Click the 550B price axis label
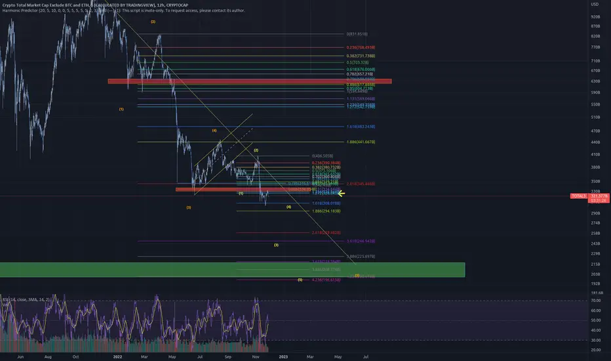The image size is (611, 361). click(x=595, y=105)
